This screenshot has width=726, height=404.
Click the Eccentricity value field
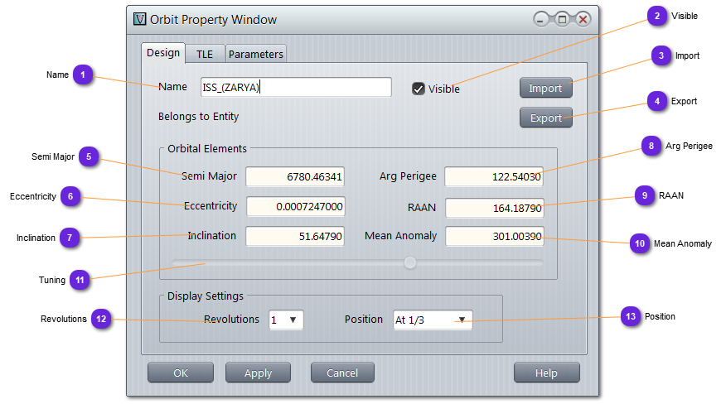pyautogui.click(x=295, y=206)
